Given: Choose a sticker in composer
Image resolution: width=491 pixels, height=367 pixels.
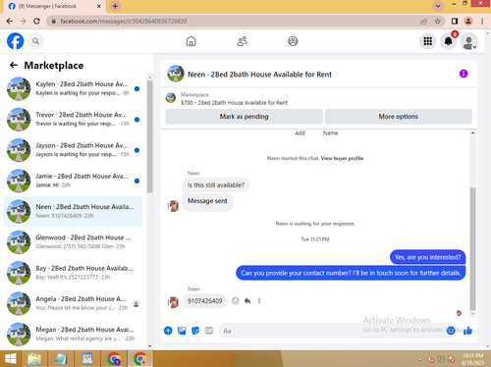Looking at the screenshot, I should [195, 331].
